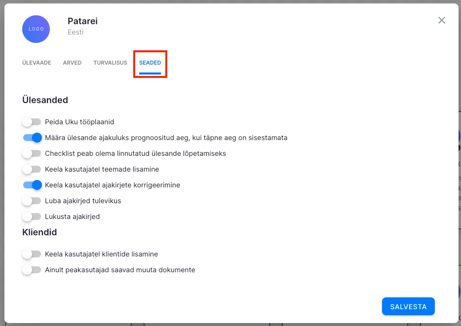This screenshot has width=461, height=326.
Task: Click the Patarei company name heading
Action: (82, 21)
